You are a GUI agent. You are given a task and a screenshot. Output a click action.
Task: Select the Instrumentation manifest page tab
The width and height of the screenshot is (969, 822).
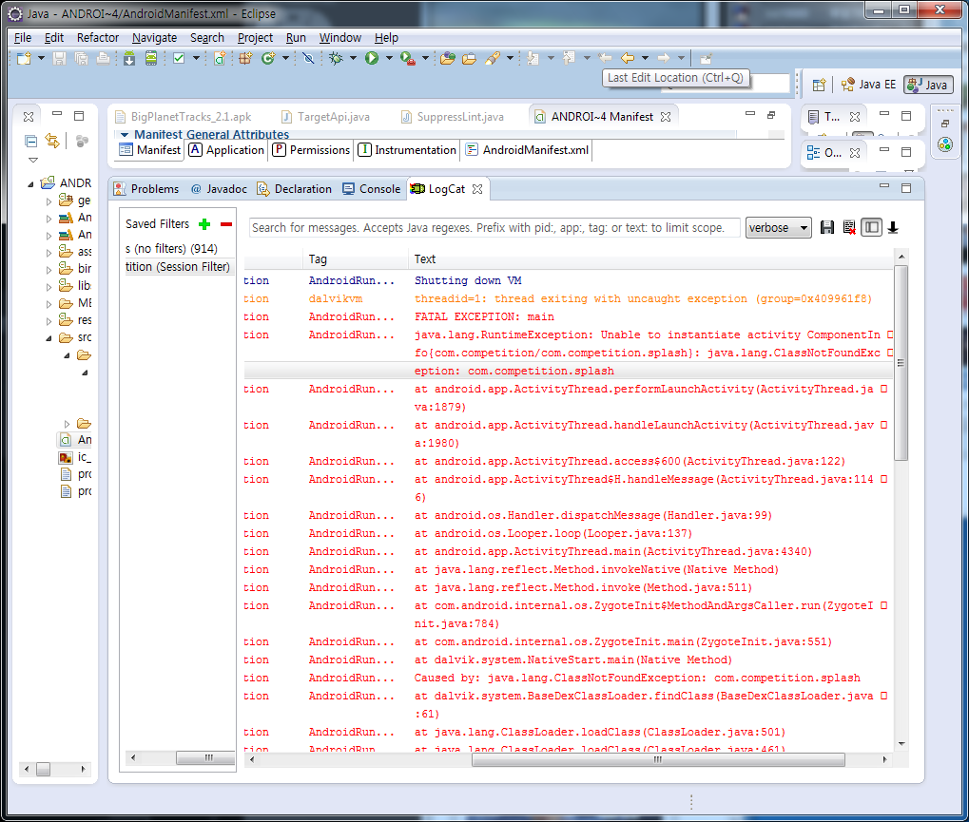coord(408,150)
